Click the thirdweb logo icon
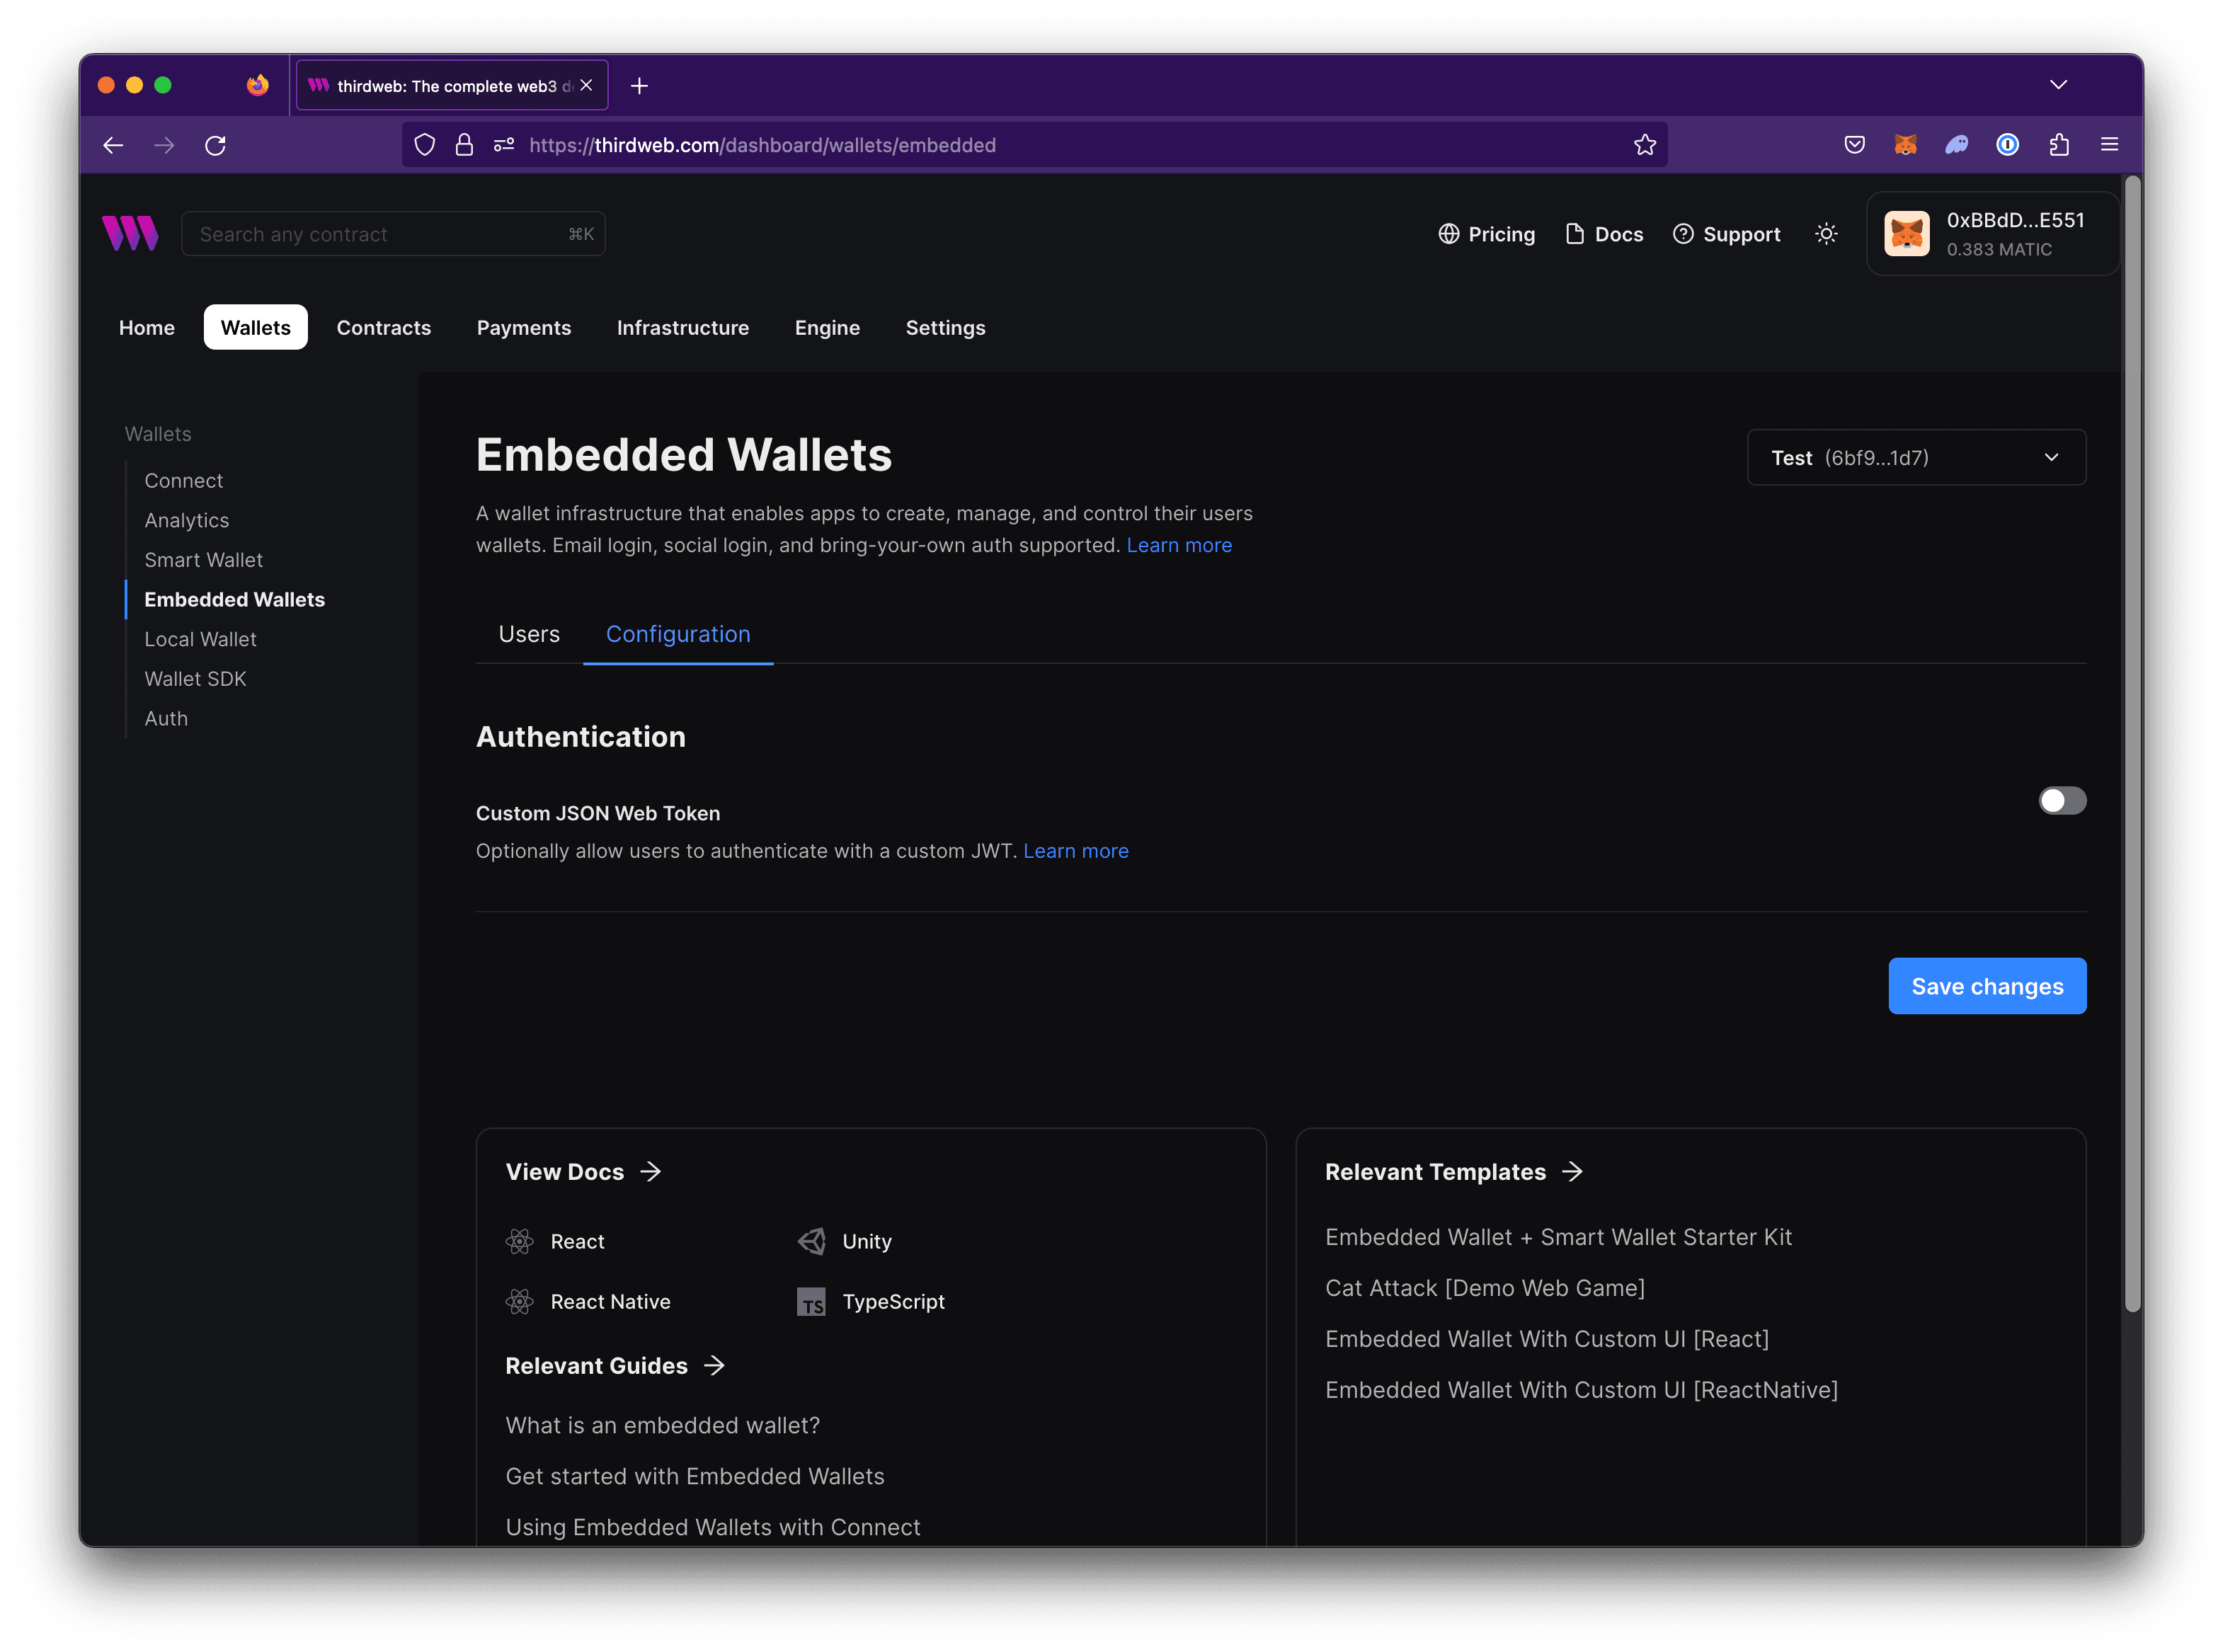 pyautogui.click(x=130, y=233)
